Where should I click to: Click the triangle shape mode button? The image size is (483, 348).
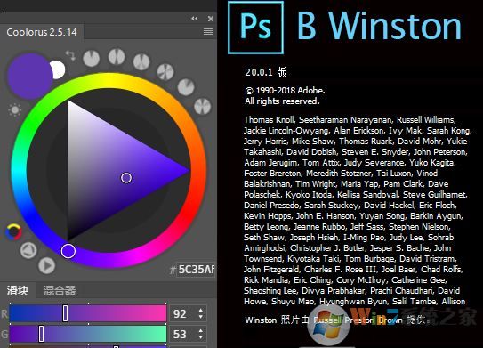click(x=28, y=250)
